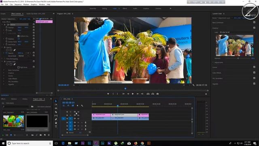Add marker in Program monitor transport
The image size is (259, 146).
click(x=108, y=94)
